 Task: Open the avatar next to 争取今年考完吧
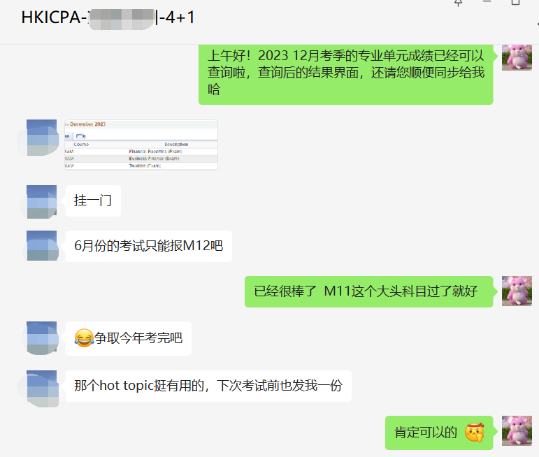point(41,338)
